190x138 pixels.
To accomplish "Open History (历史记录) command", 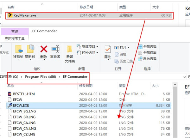I will click(x=123, y=61).
